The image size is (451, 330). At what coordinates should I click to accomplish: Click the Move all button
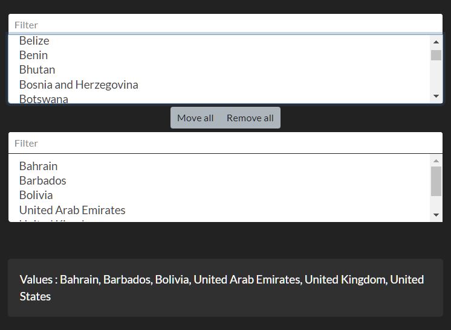[x=195, y=118]
